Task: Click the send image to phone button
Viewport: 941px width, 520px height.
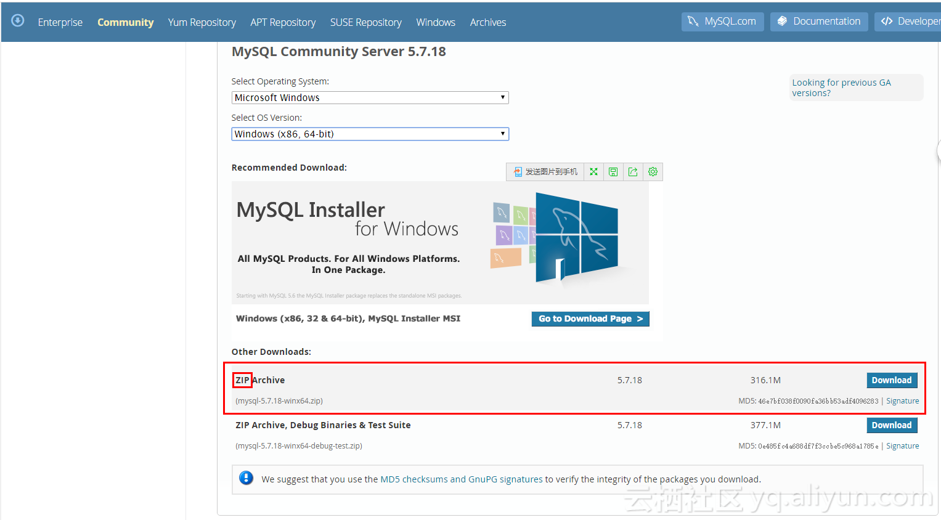Action: 545,172
